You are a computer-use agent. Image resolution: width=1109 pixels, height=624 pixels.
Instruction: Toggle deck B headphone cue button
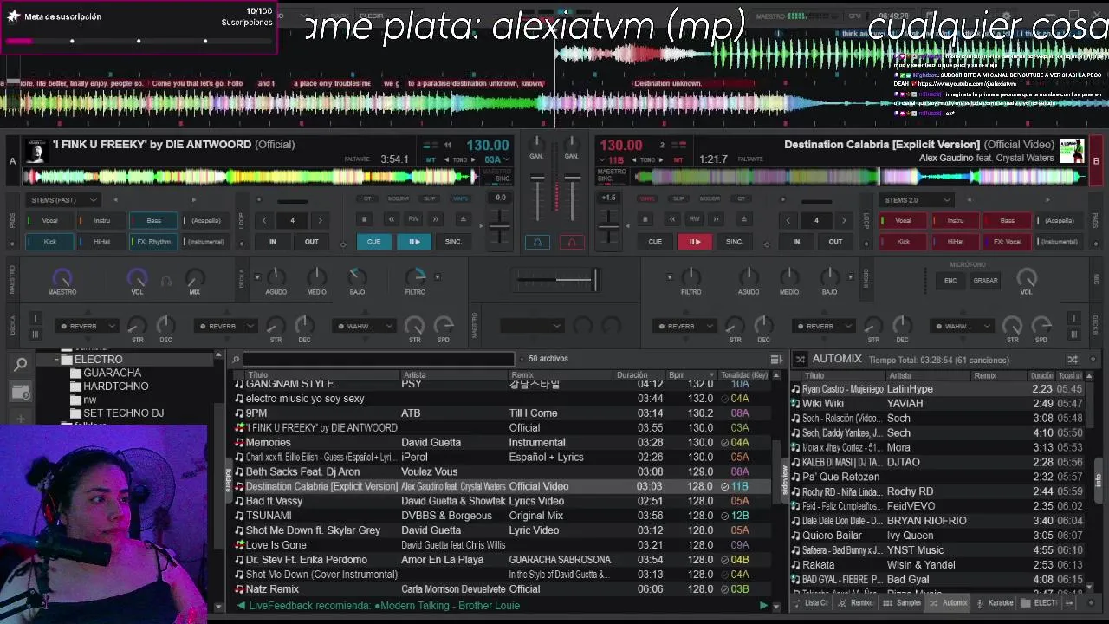click(572, 242)
